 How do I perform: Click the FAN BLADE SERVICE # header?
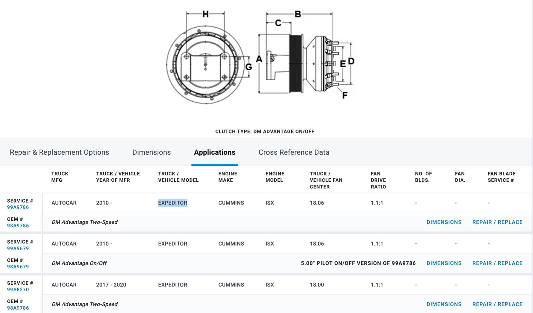(x=502, y=177)
